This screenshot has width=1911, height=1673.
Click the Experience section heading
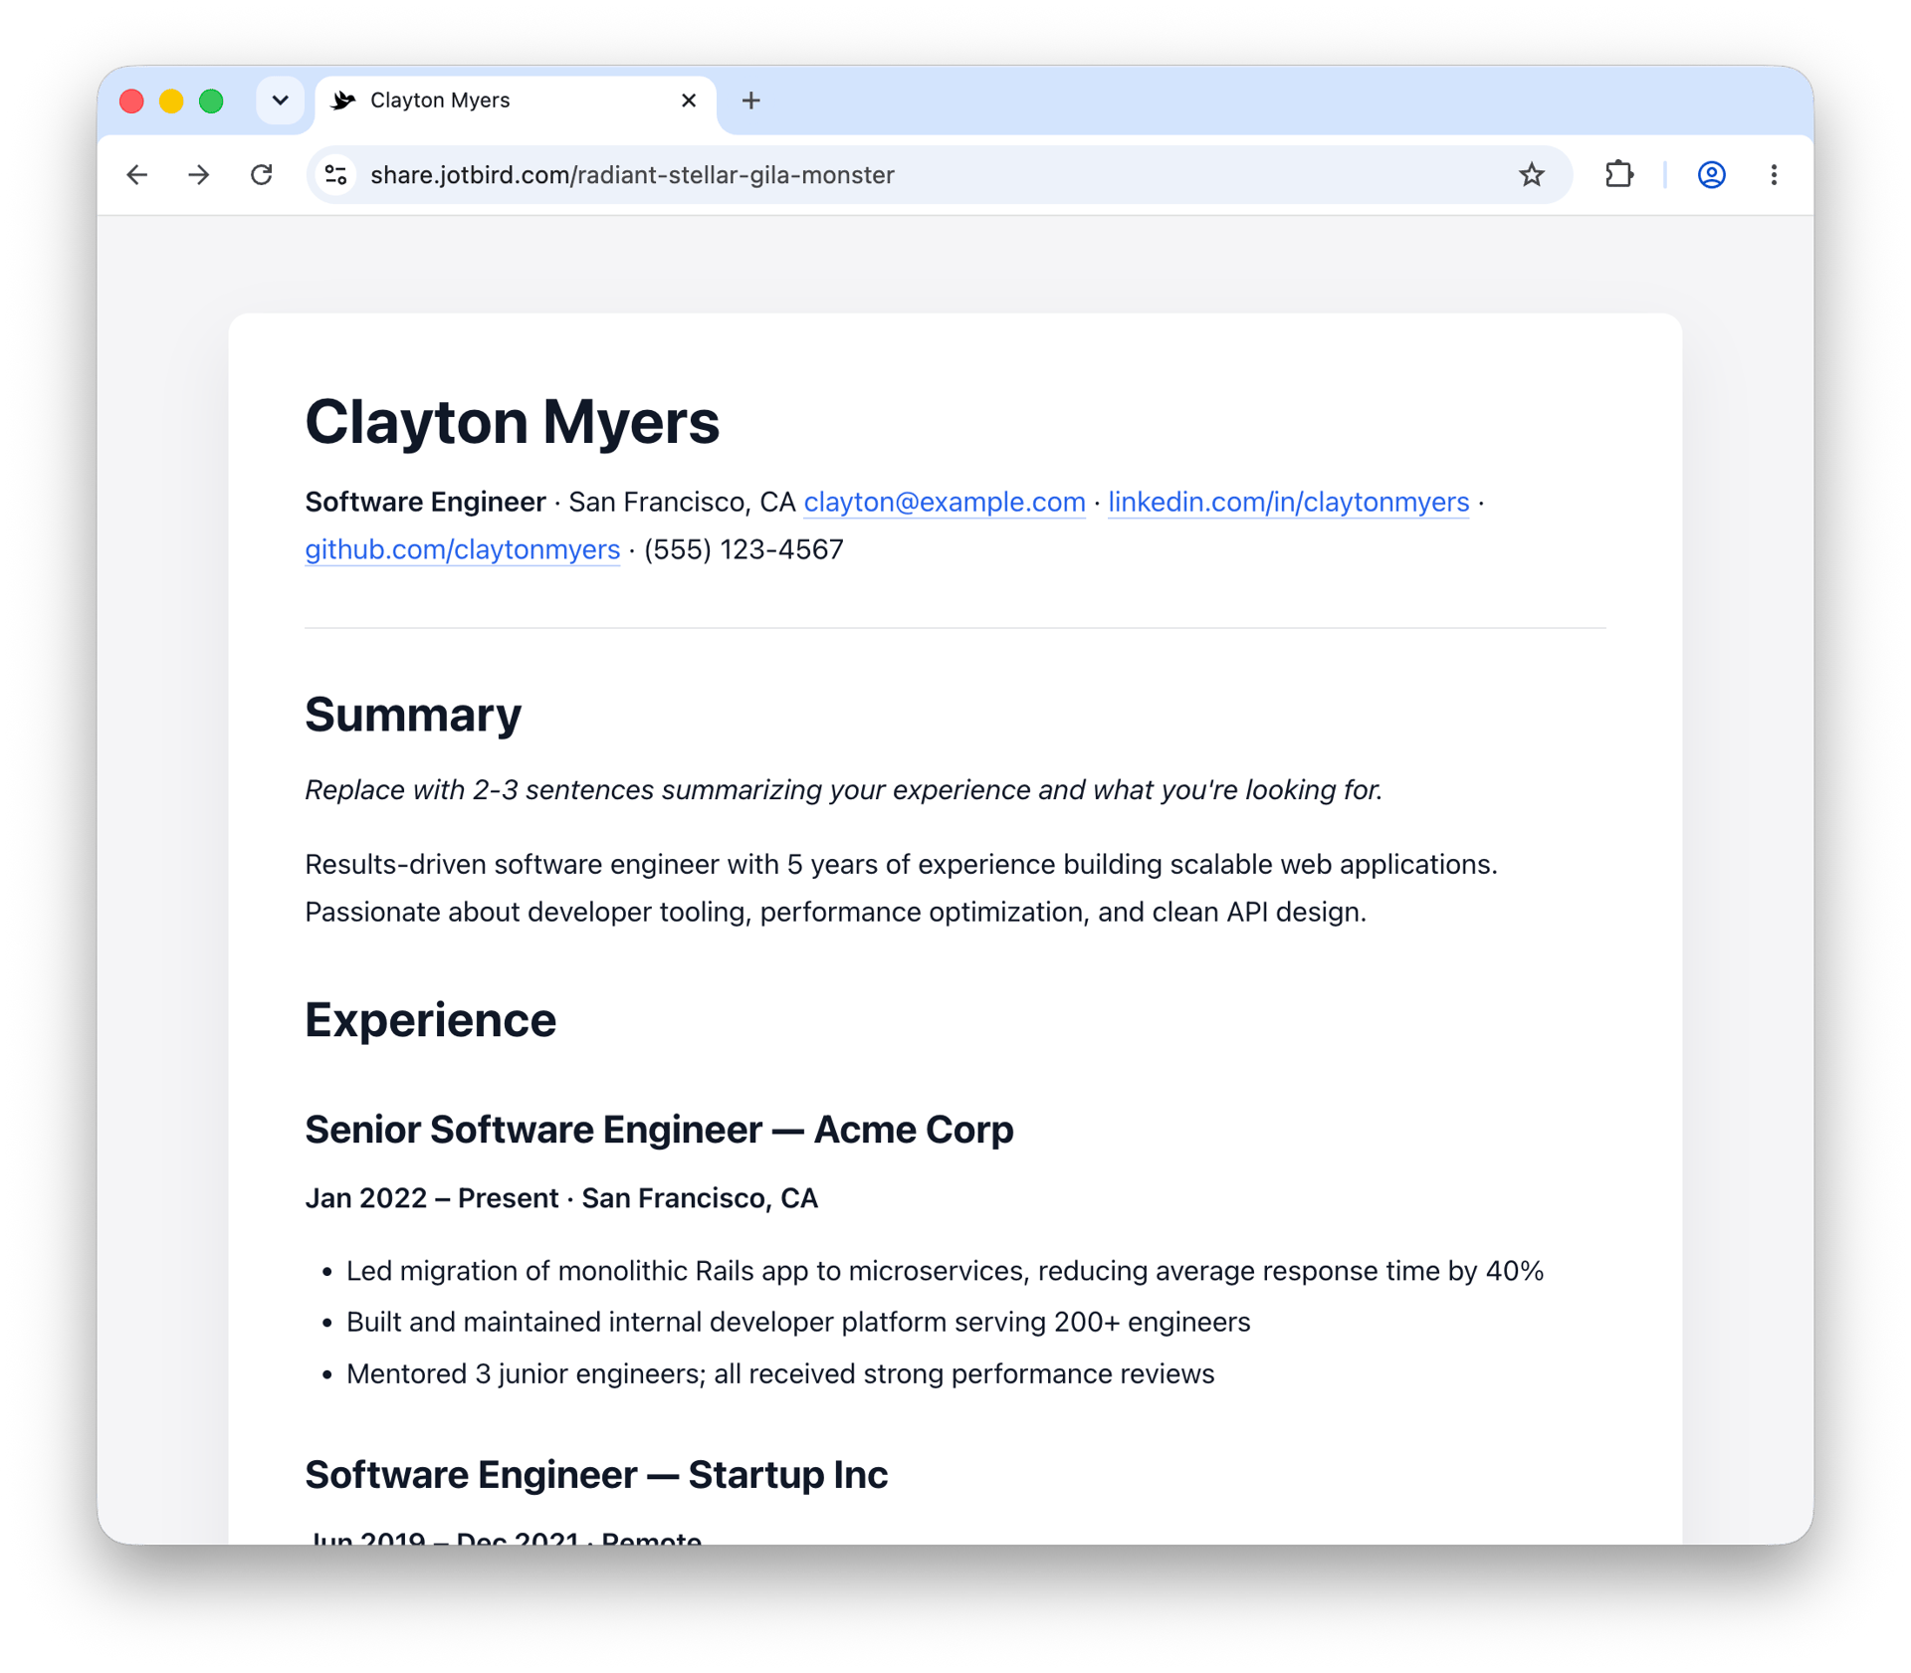pyautogui.click(x=430, y=1020)
